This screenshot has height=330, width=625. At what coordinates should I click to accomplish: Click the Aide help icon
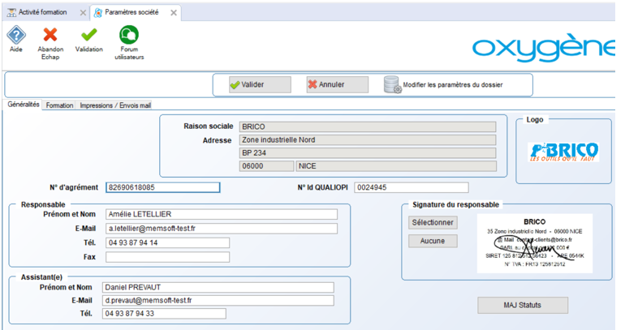(16, 35)
